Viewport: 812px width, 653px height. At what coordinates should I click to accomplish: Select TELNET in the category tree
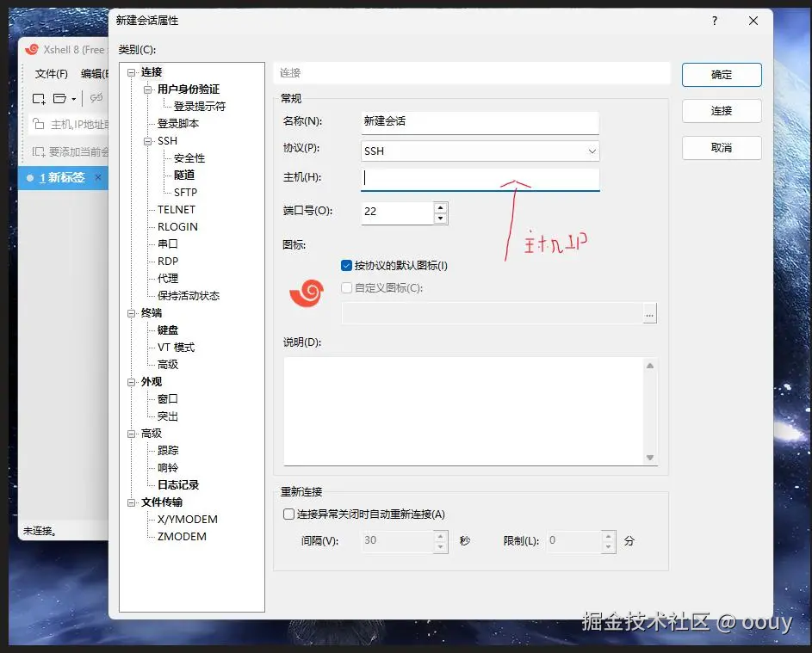pos(176,210)
